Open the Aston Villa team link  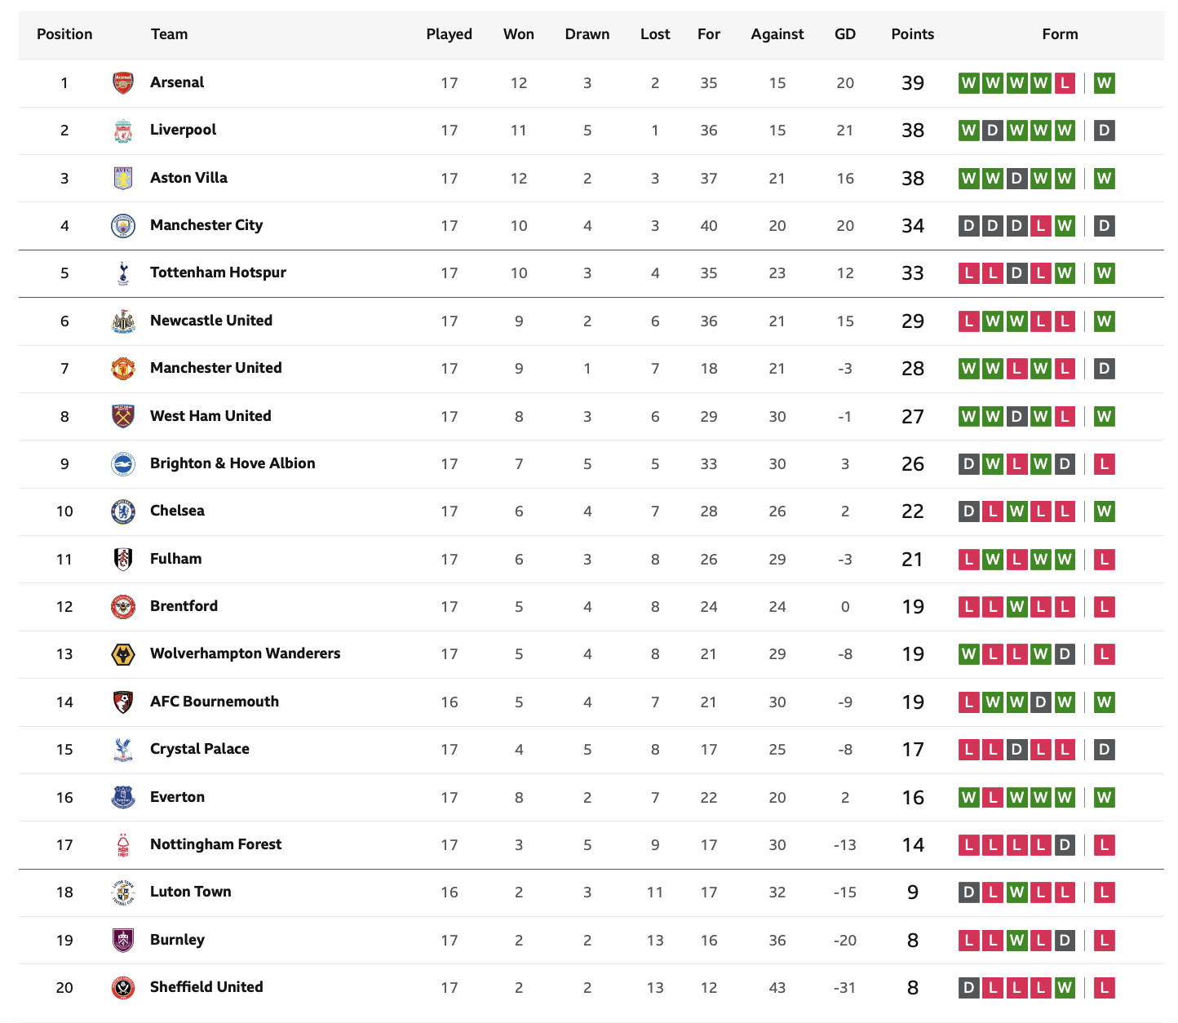click(x=188, y=178)
